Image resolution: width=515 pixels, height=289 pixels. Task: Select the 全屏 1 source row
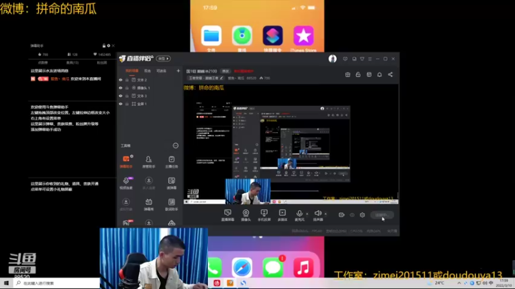[150, 104]
